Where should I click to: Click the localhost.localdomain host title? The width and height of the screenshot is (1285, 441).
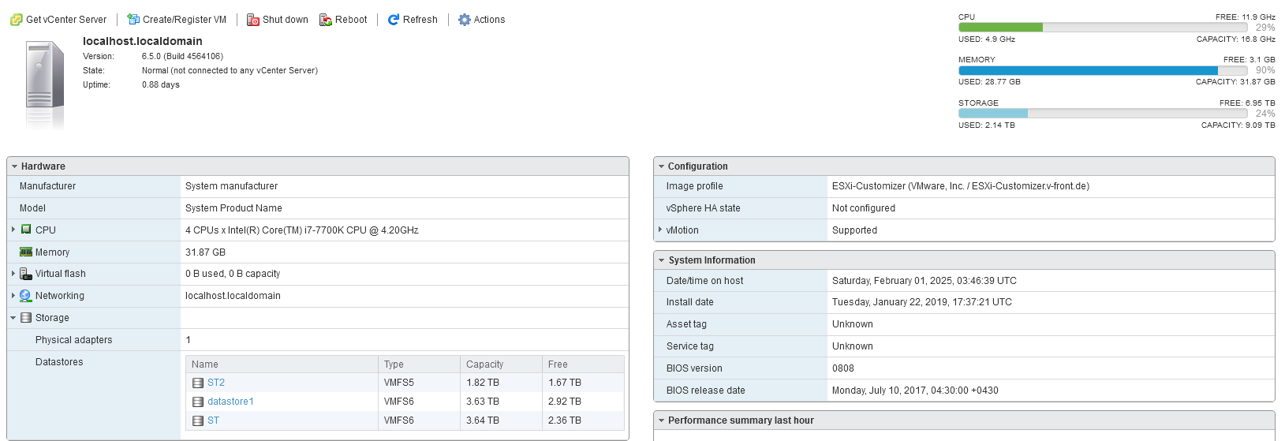coord(143,41)
